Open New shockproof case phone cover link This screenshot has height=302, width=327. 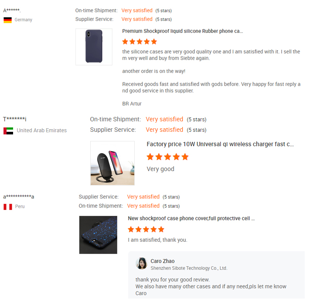click(191, 218)
